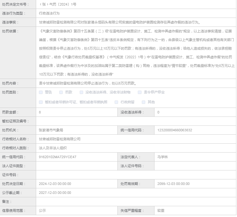Click 较重 in 失信严重程度 row
The width and height of the screenshot is (237, 217).
(x=161, y=211)
